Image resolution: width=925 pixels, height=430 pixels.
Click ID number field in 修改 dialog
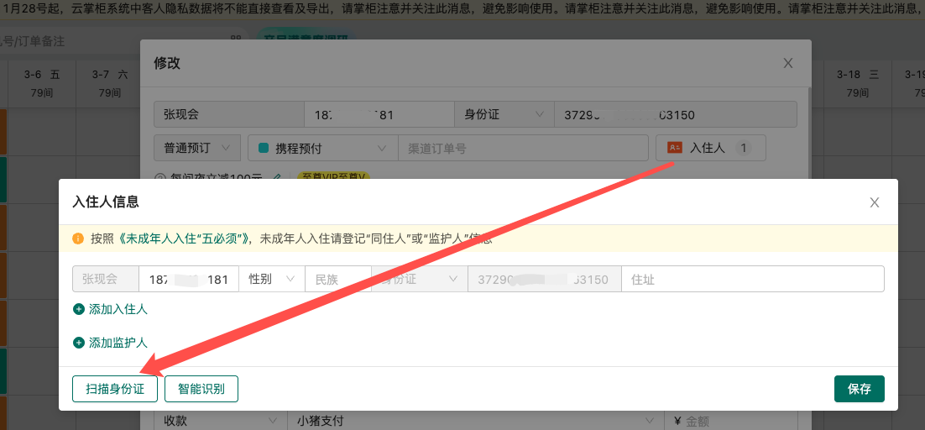(676, 114)
